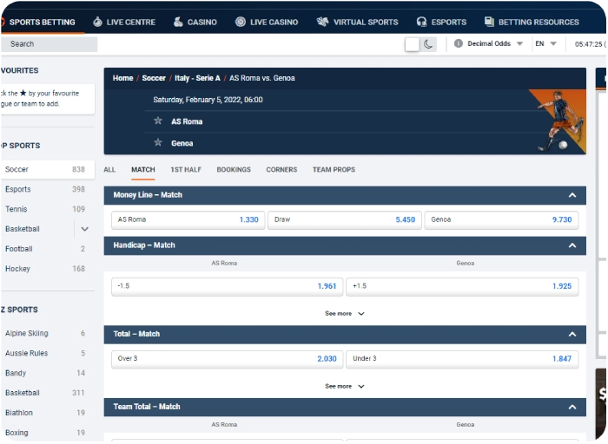The height and width of the screenshot is (444, 608).
Task: Click the Virtual Sports icon
Action: pyautogui.click(x=322, y=22)
